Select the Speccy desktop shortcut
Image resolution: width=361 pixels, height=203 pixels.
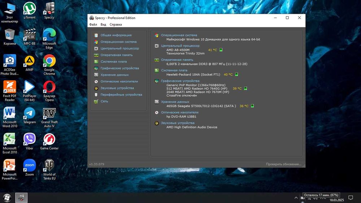[49, 10]
